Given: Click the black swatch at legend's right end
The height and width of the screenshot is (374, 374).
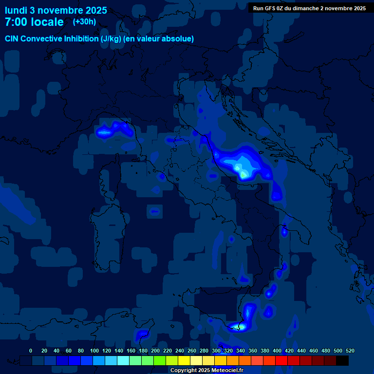Looking at the screenshot, I should point(342,361).
